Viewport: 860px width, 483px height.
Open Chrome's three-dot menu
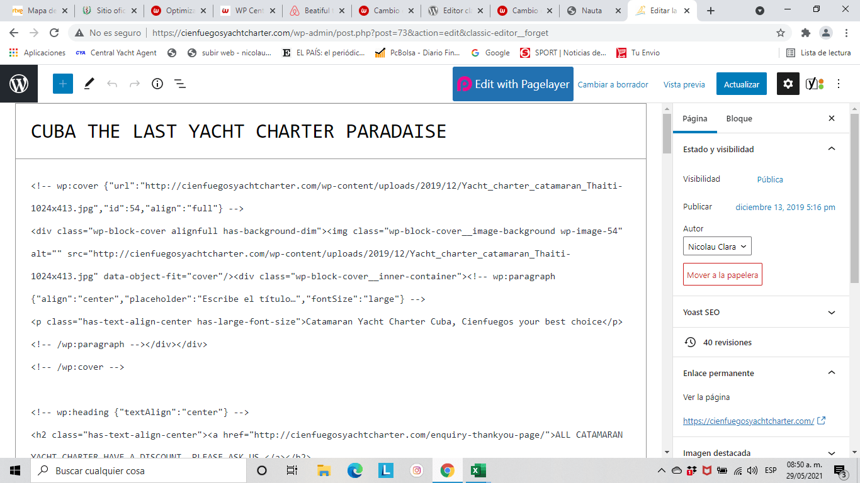click(846, 33)
